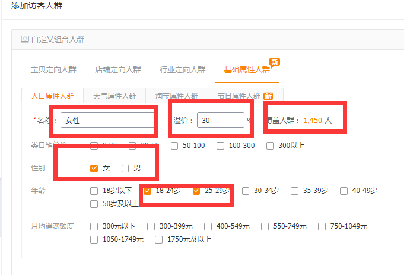
Task: Click the 名称 input field
Action: [107, 121]
